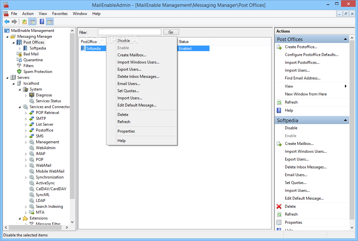Screen dimensions: 358x241
Task: Click the Create Postoffice icon in Actions
Action: click(279, 47)
